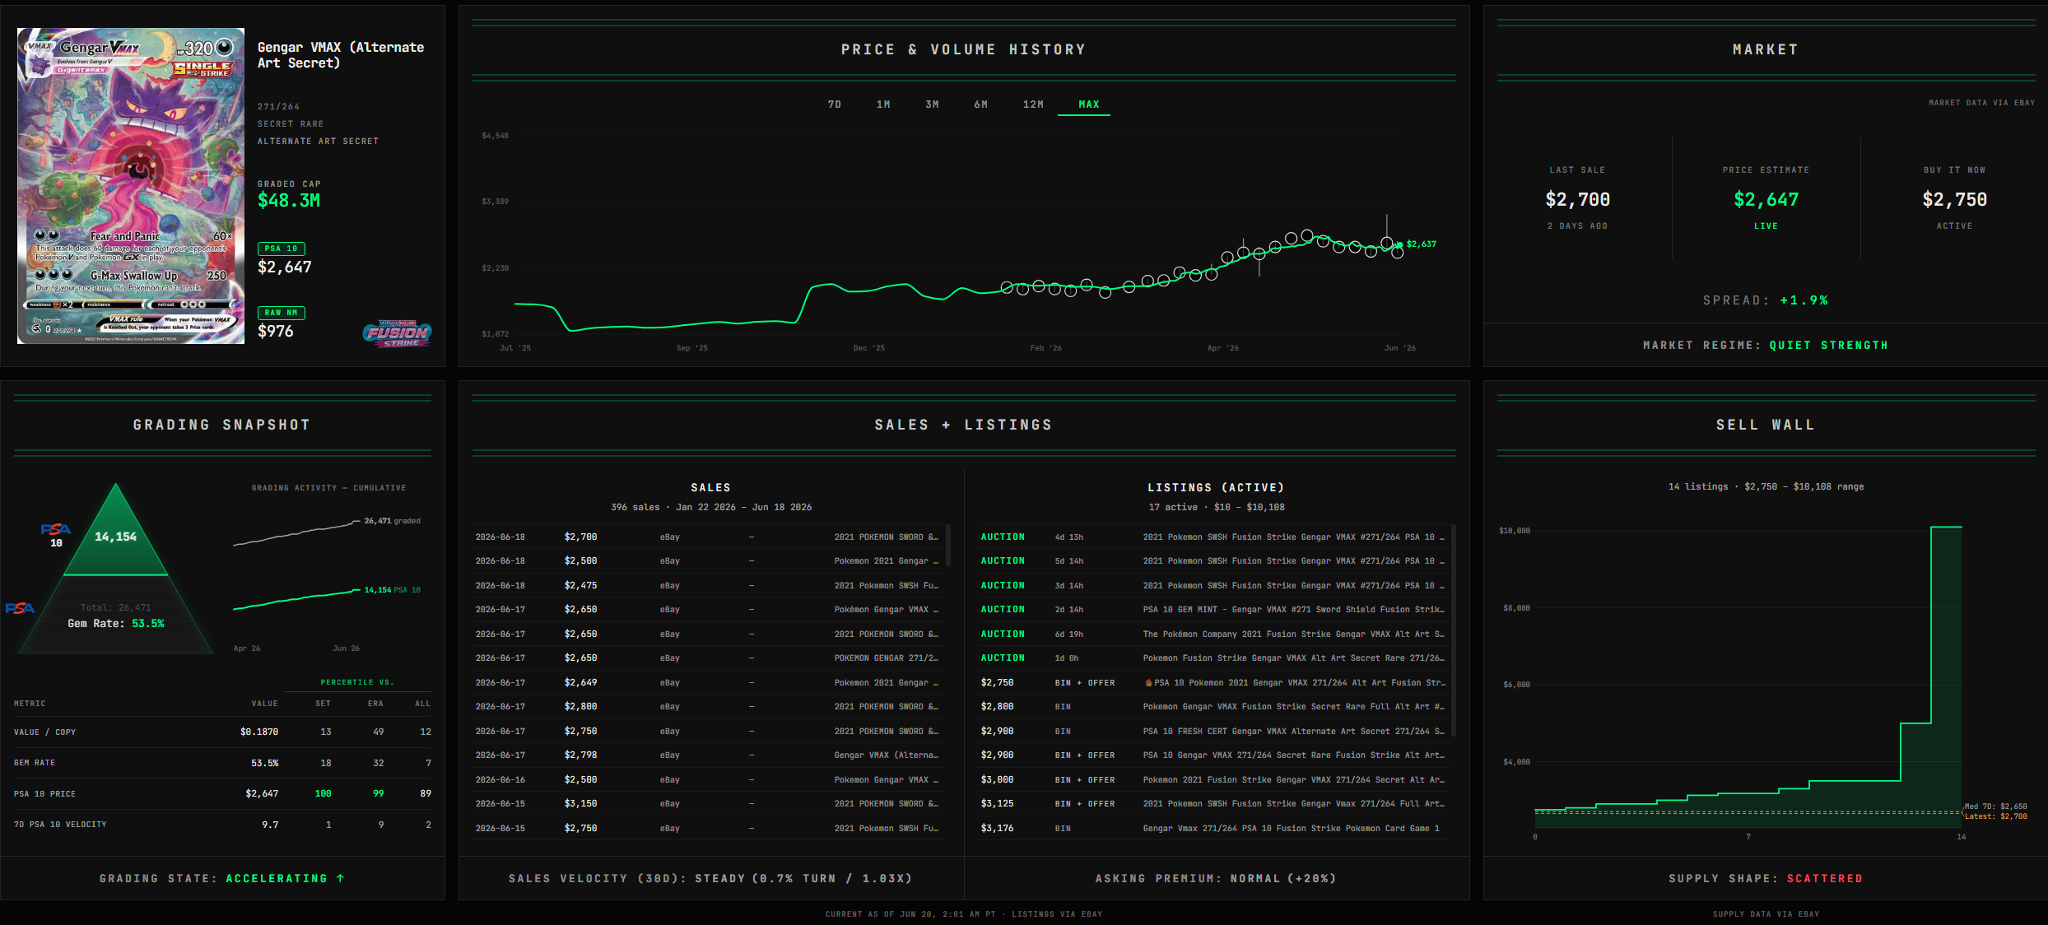Open the 2026-06-17 sale for $2,798

click(x=709, y=755)
